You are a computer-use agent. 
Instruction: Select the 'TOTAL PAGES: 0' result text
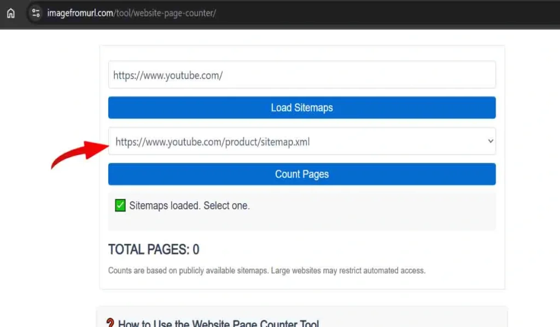154,249
